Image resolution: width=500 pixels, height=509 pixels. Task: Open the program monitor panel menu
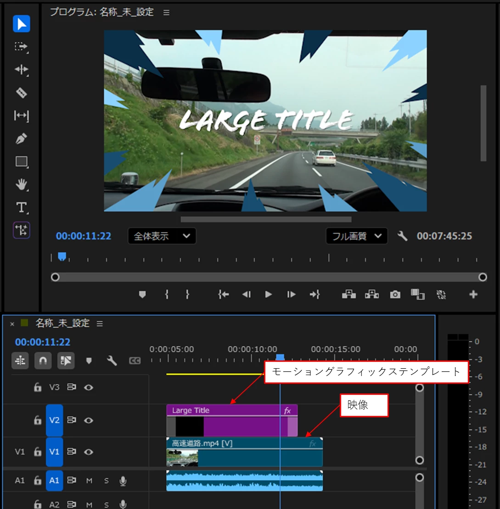[x=167, y=13]
